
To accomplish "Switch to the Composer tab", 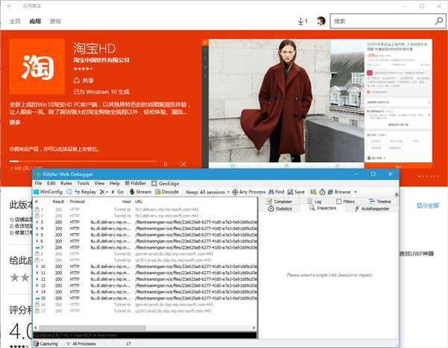I will coord(280,202).
